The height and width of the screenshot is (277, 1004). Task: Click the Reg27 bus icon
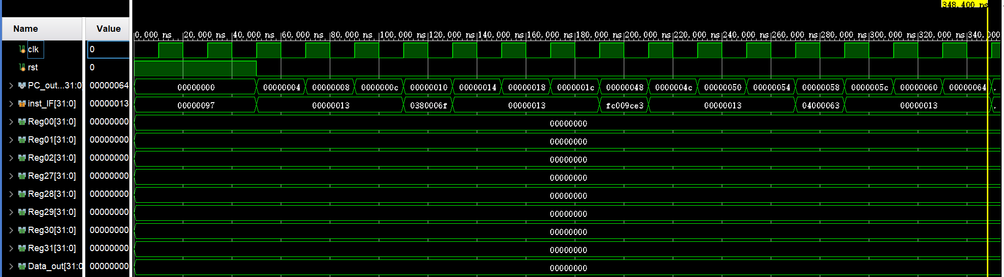click(22, 176)
